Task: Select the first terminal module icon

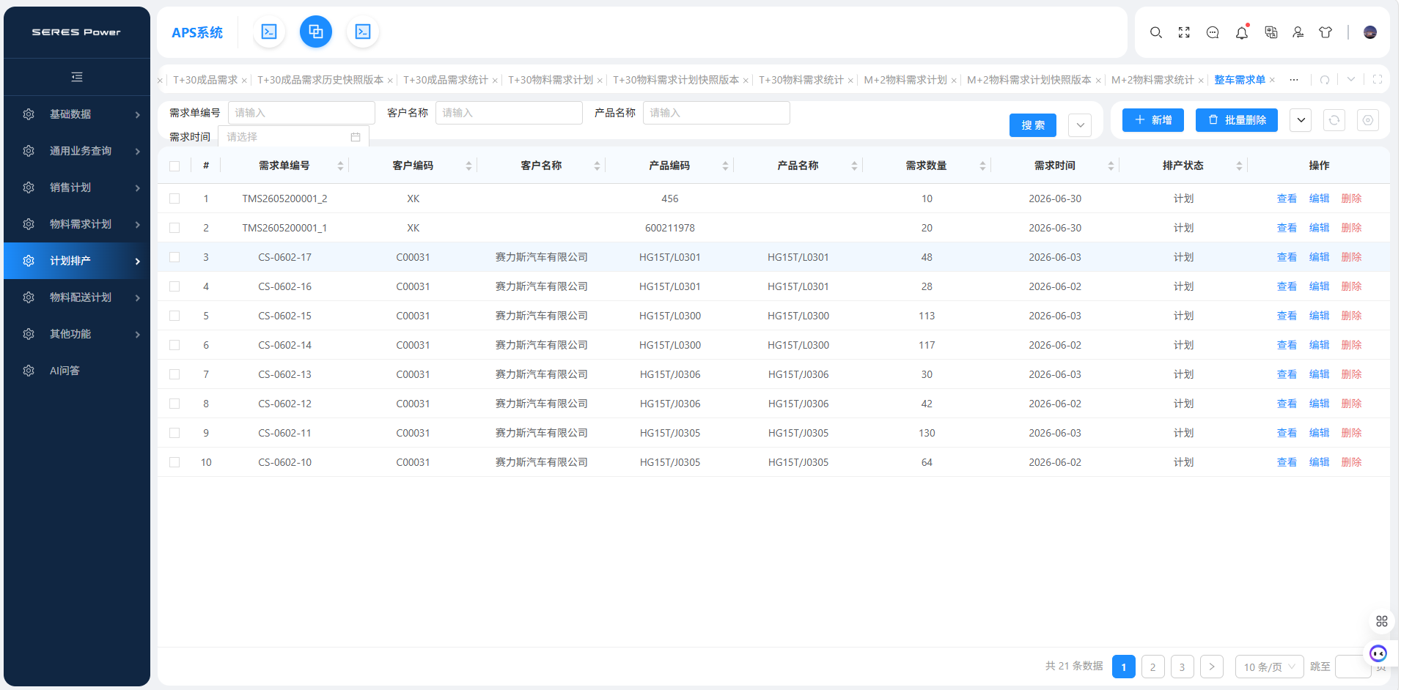Action: [269, 31]
